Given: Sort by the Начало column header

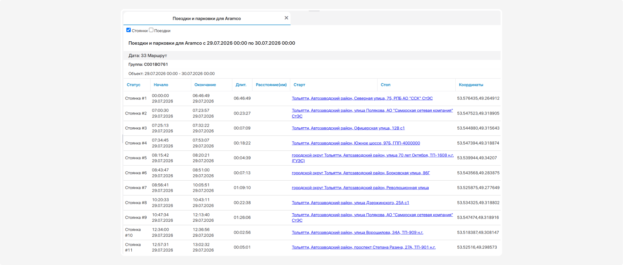Looking at the screenshot, I should tap(161, 85).
